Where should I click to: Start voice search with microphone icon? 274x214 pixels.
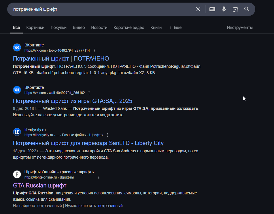click(x=224, y=9)
